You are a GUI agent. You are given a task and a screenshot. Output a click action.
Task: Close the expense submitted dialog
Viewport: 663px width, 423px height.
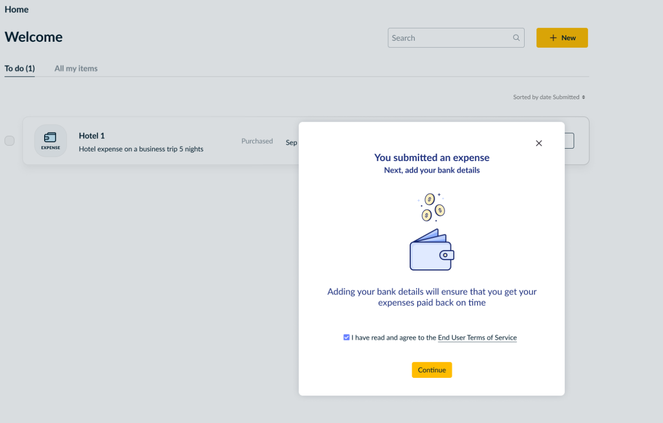tap(538, 143)
